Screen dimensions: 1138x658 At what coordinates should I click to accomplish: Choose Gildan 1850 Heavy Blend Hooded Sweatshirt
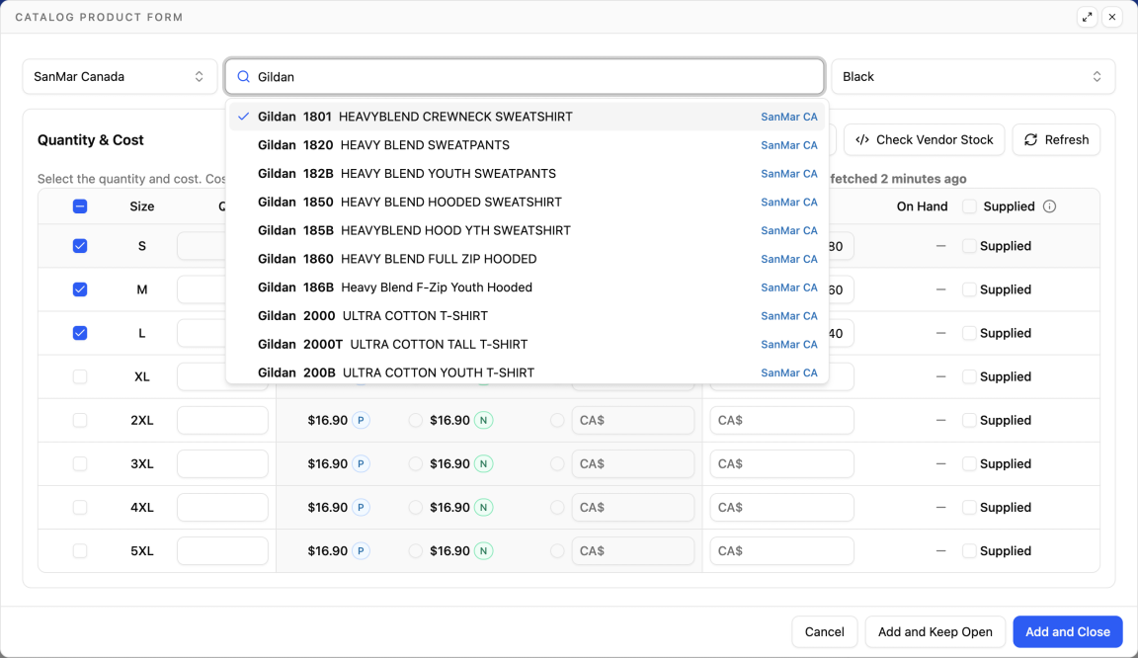click(x=527, y=202)
